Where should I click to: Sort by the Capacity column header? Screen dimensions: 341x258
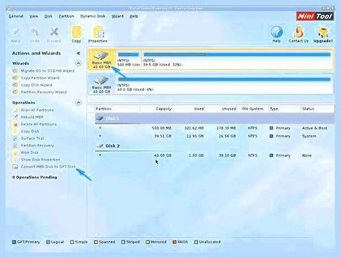coord(157,109)
